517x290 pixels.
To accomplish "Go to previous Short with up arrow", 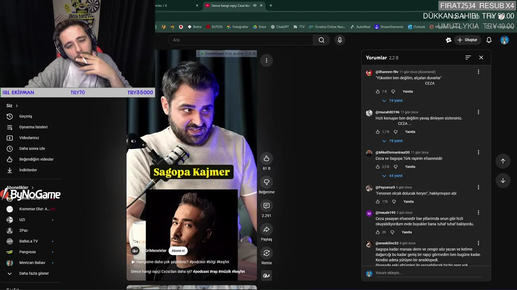I will pyautogui.click(x=503, y=161).
